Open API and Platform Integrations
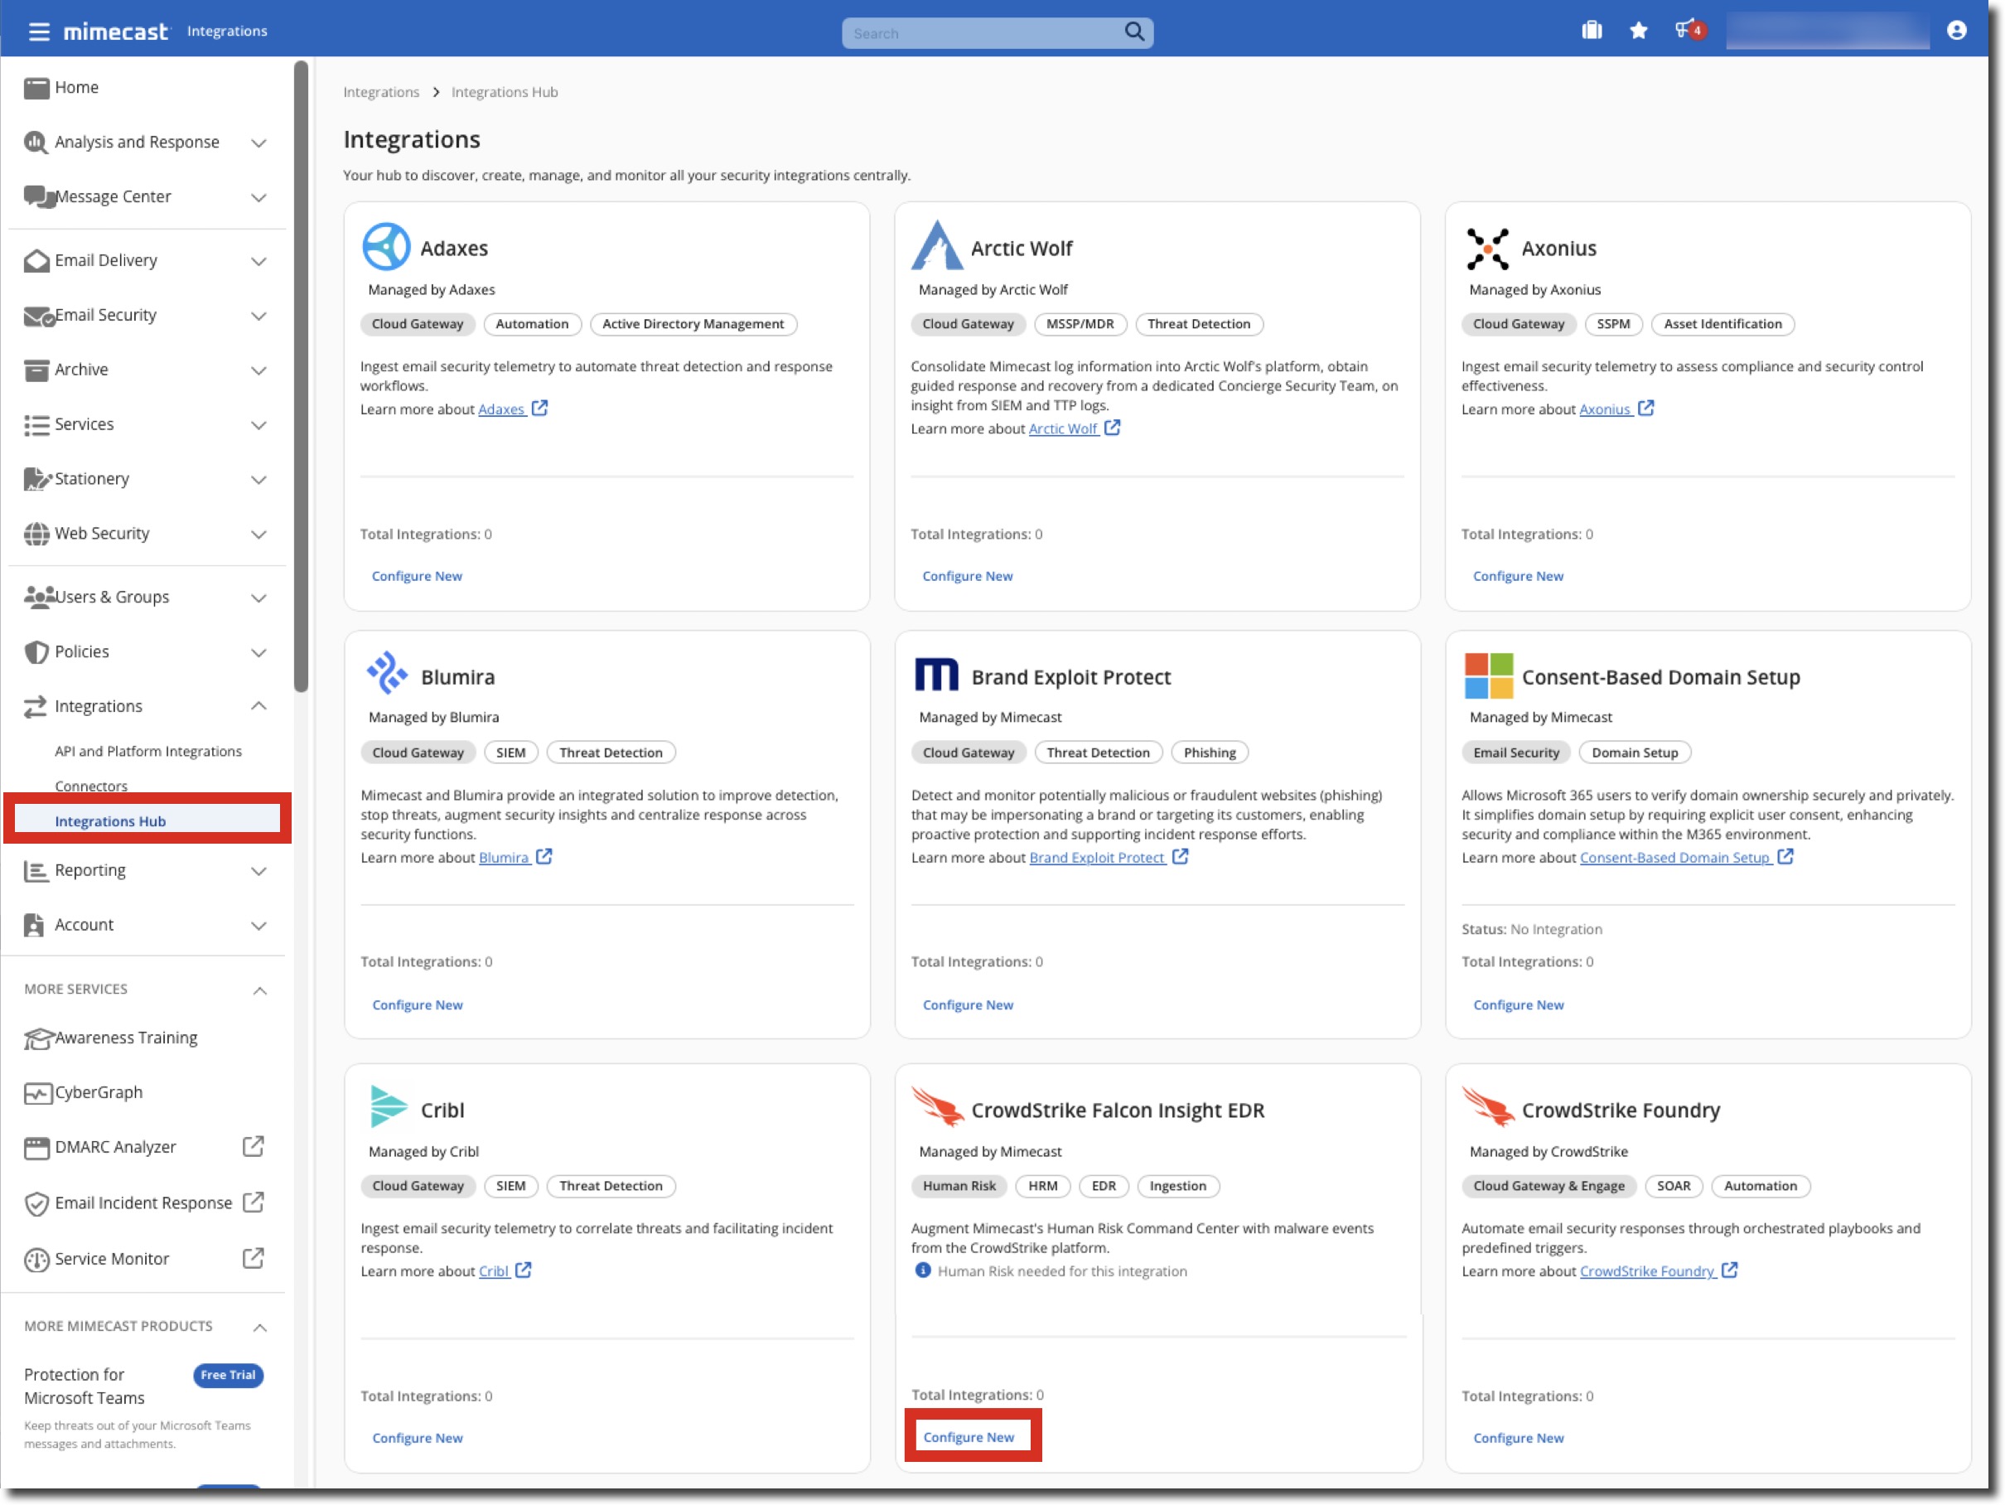Image resolution: width=2005 pixels, height=1505 pixels. (147, 752)
